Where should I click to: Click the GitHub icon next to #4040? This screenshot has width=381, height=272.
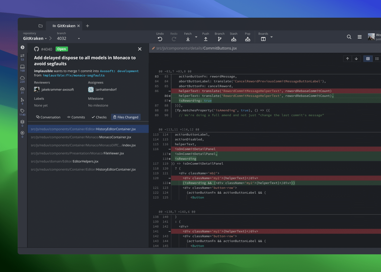click(x=36, y=49)
